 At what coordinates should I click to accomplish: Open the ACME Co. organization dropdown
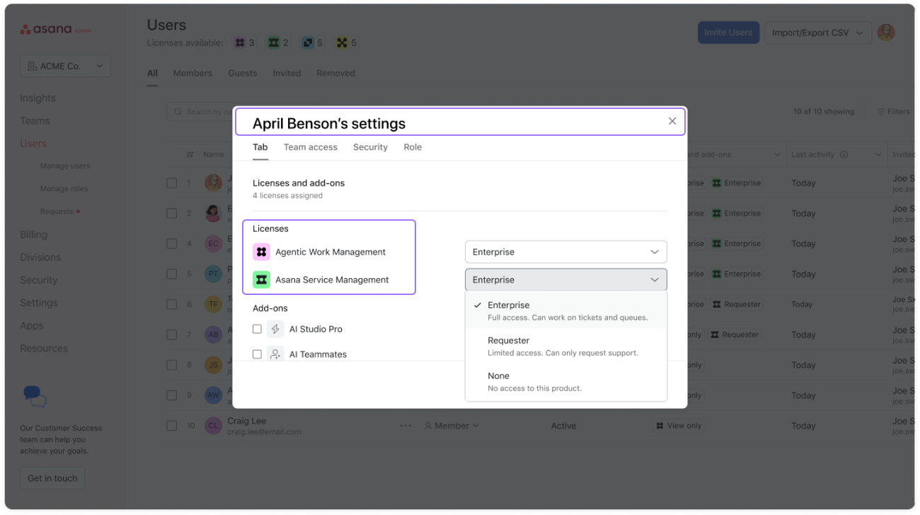click(65, 66)
